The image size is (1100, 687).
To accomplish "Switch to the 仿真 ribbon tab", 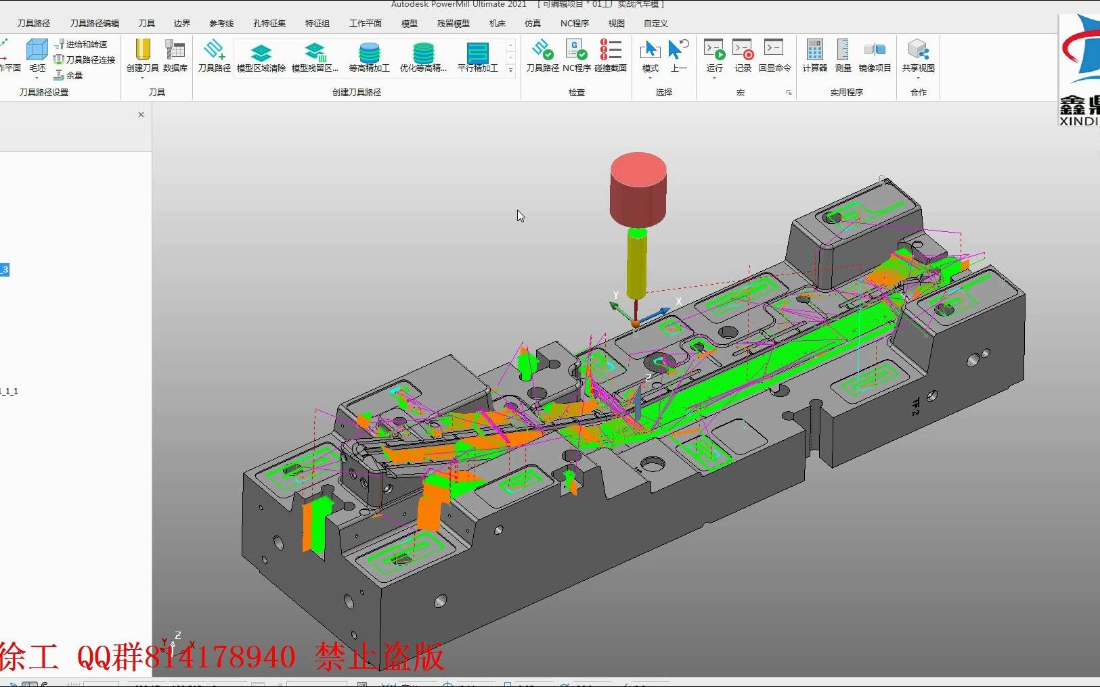I will (533, 23).
